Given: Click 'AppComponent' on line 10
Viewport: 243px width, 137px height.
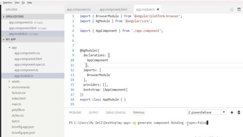Looking at the screenshot, I should 97,60.
